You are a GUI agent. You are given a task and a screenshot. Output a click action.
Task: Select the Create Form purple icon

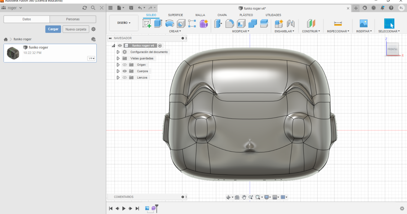point(204,23)
